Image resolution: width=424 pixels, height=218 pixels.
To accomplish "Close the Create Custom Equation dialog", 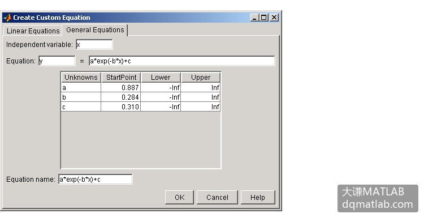I will click(x=274, y=18).
